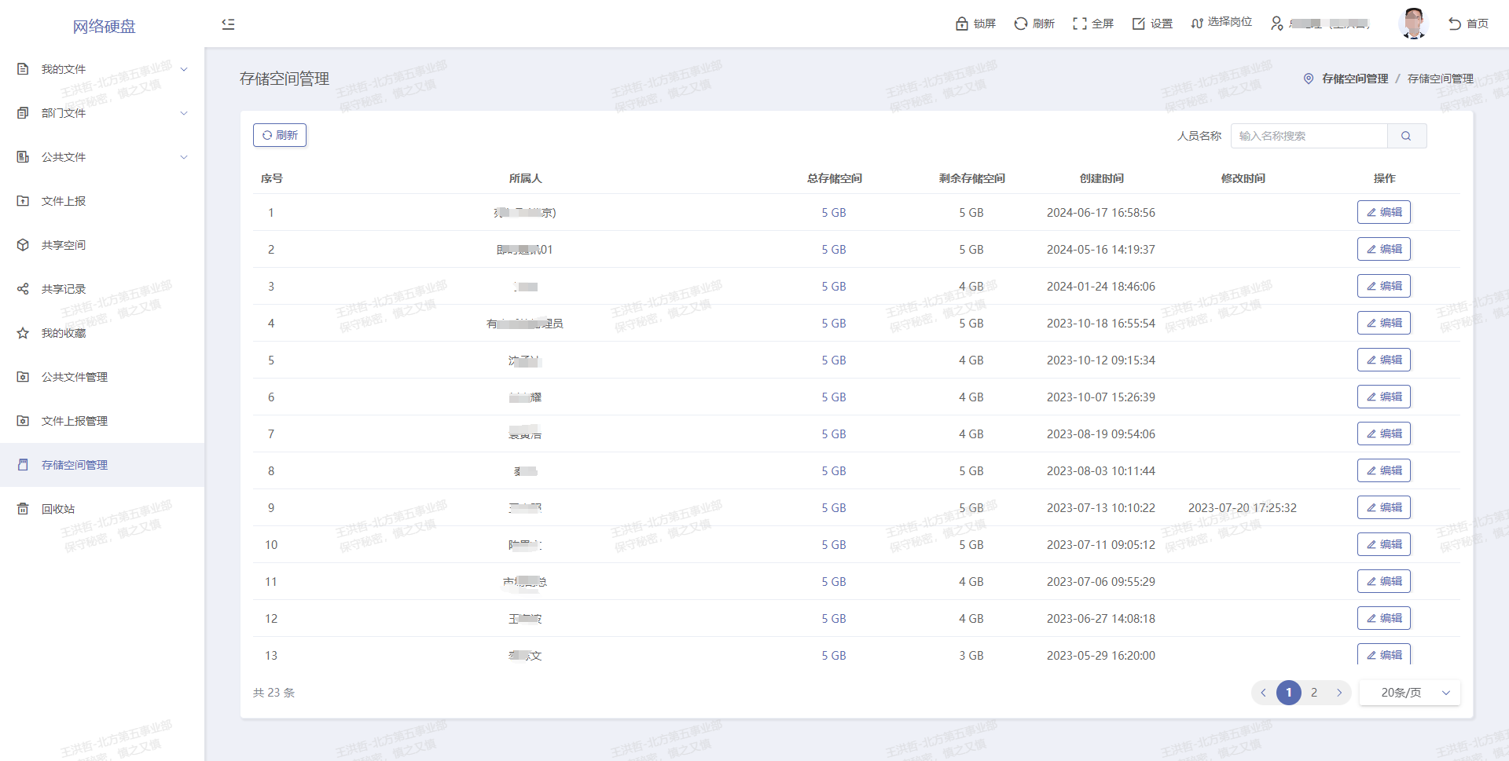This screenshot has width=1509, height=761.
Task: Click the 共享空间 cube icon
Action: click(23, 245)
